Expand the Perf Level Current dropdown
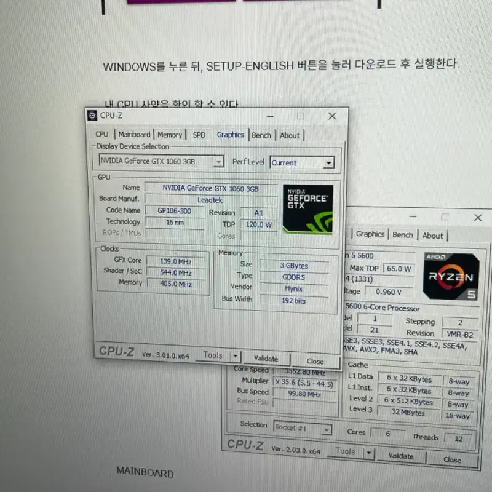This screenshot has width=492, height=492. tap(328, 163)
